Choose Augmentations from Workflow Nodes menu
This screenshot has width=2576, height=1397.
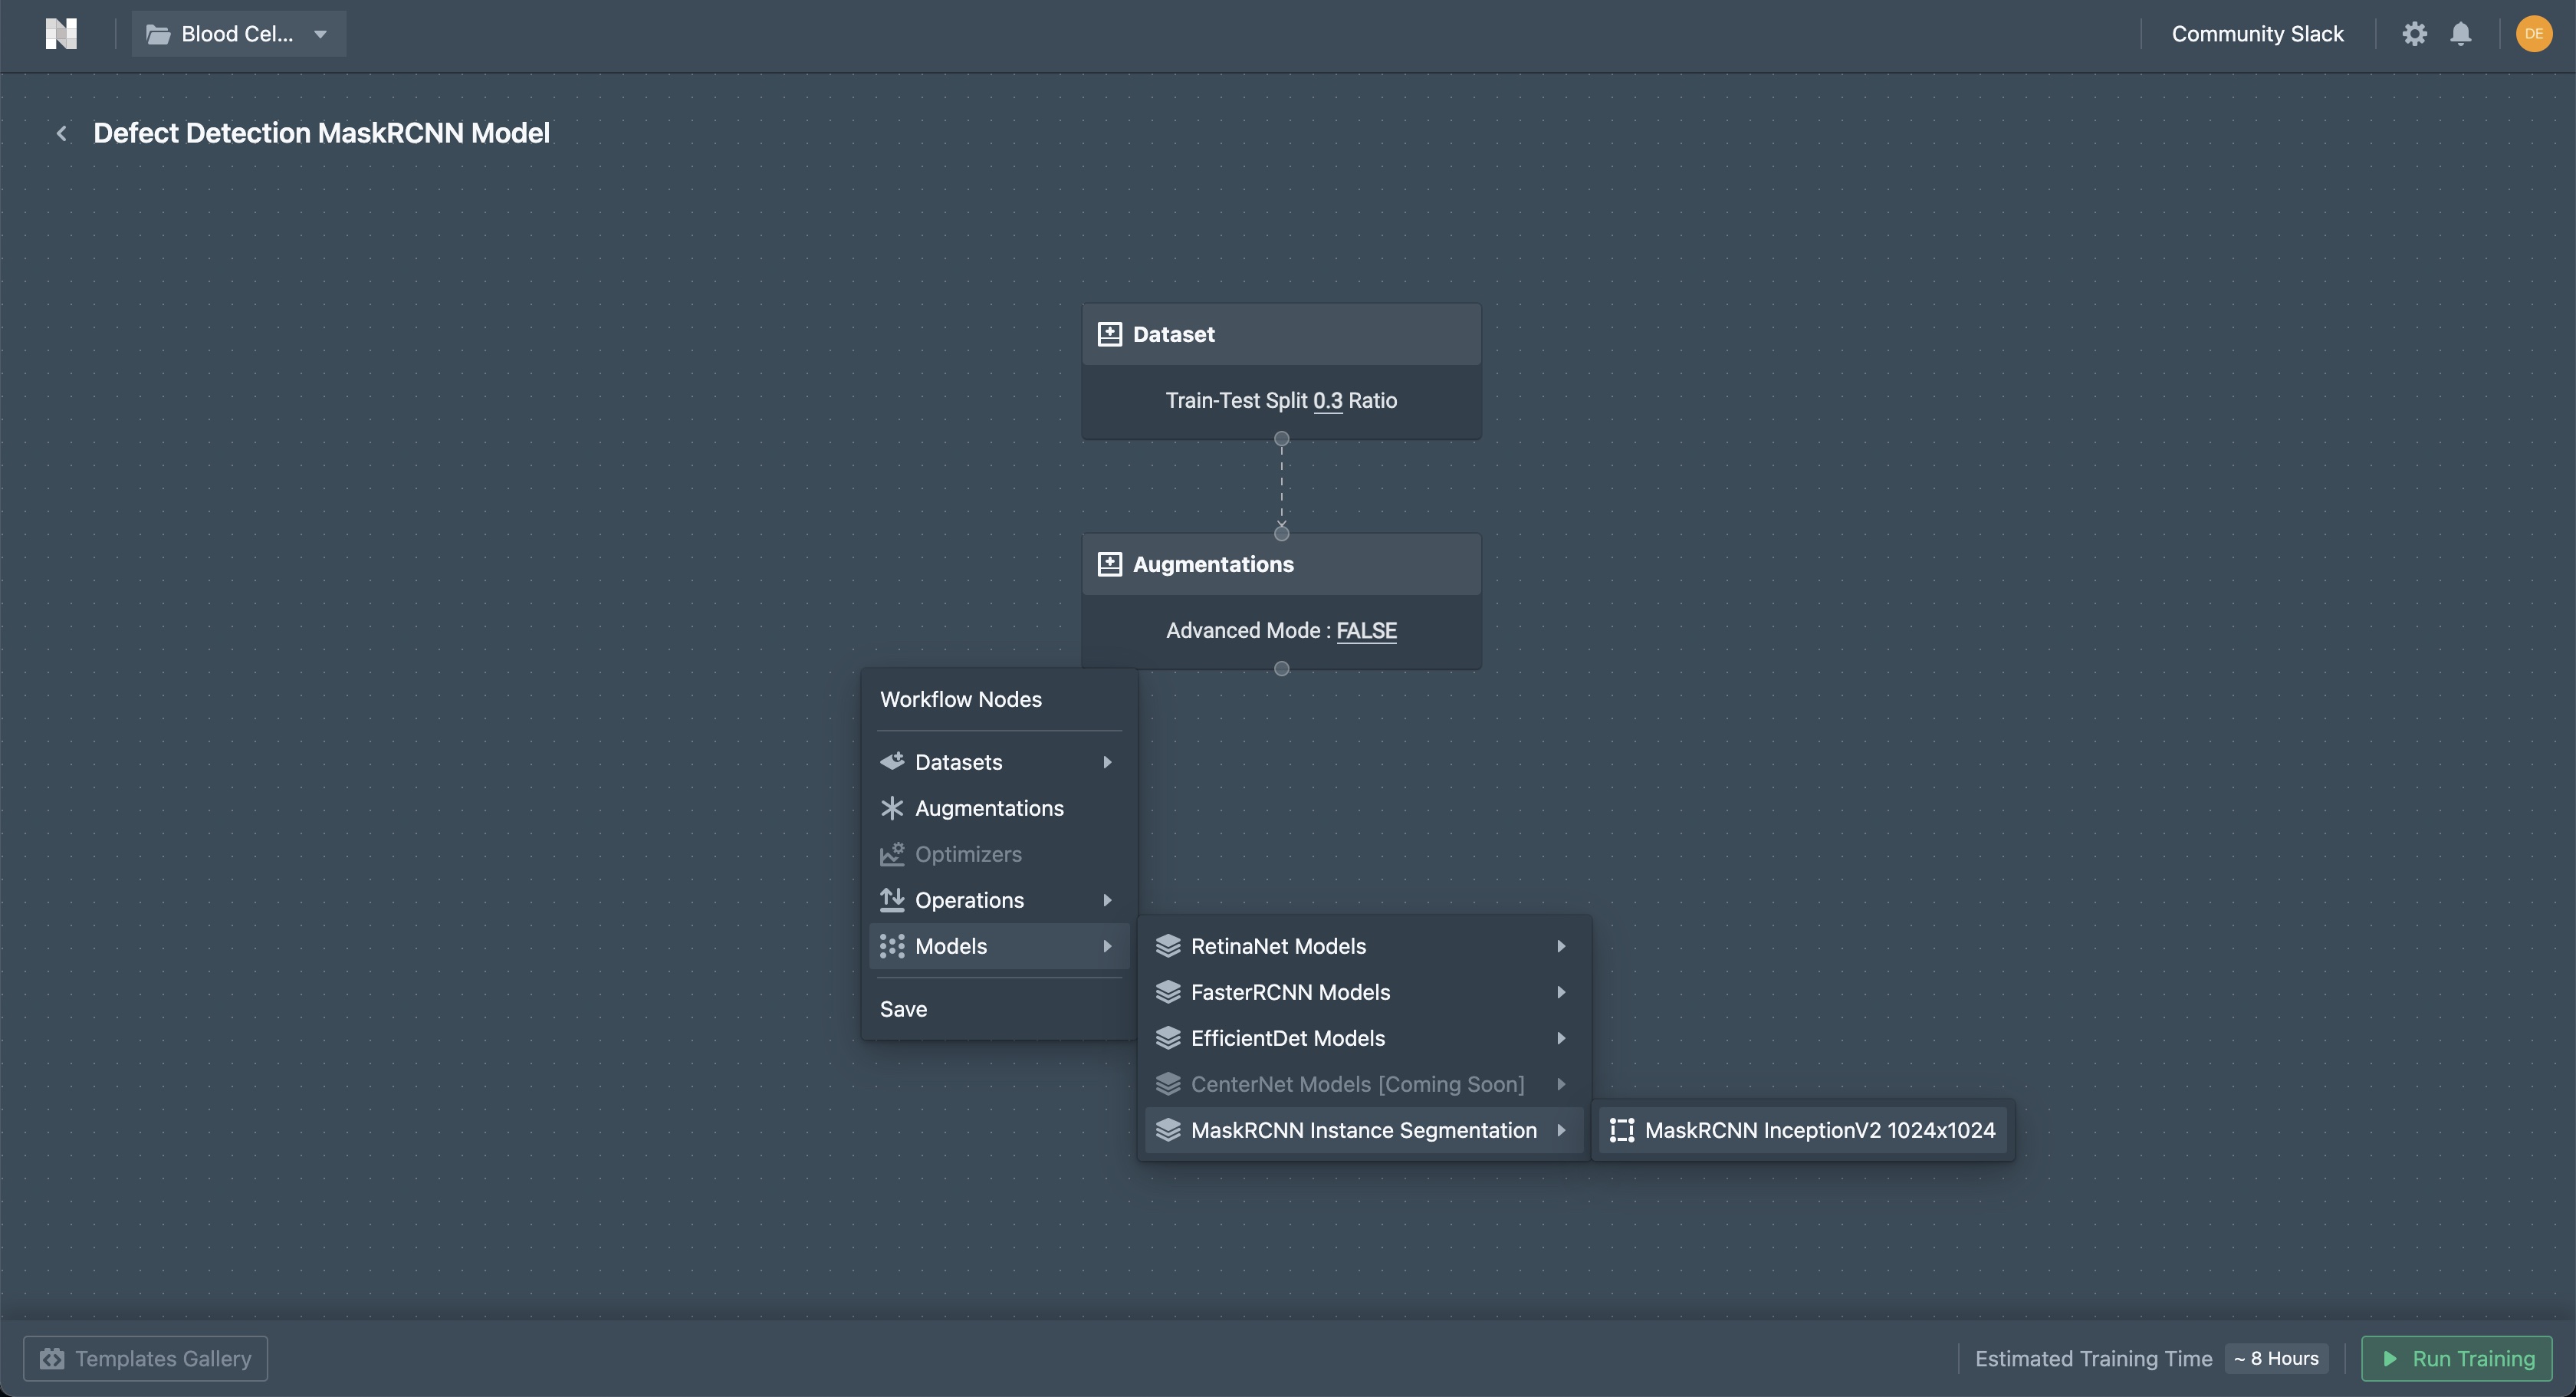click(x=998, y=808)
